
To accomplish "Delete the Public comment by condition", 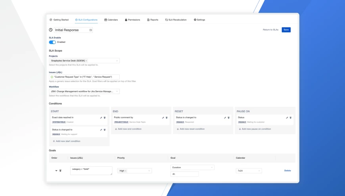I will click(167, 117).
